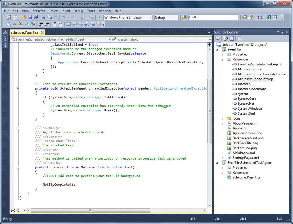The height and width of the screenshot is (224, 293).
Task: Click Show All Files in Solution Explorer
Action: [x=225, y=38]
